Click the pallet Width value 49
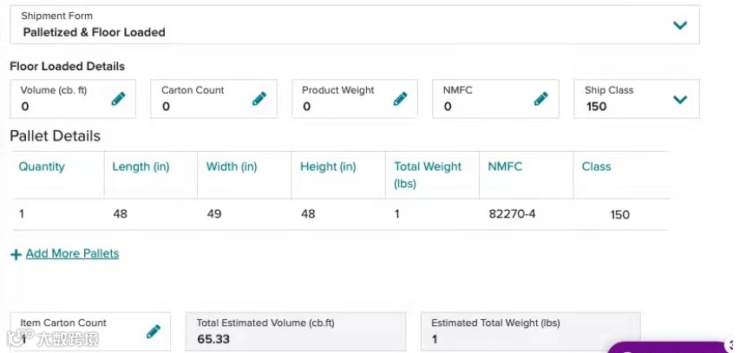This screenshot has height=353, width=753. coord(214,213)
